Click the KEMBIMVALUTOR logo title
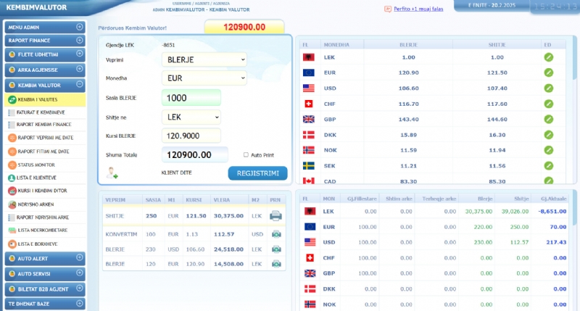The height and width of the screenshot is (311, 580). point(37,7)
